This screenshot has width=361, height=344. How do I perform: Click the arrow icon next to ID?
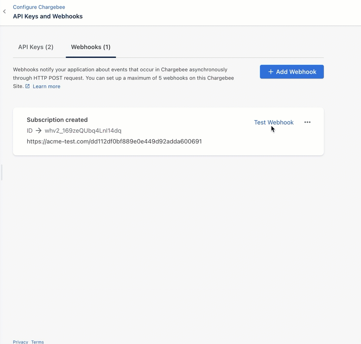click(x=38, y=131)
